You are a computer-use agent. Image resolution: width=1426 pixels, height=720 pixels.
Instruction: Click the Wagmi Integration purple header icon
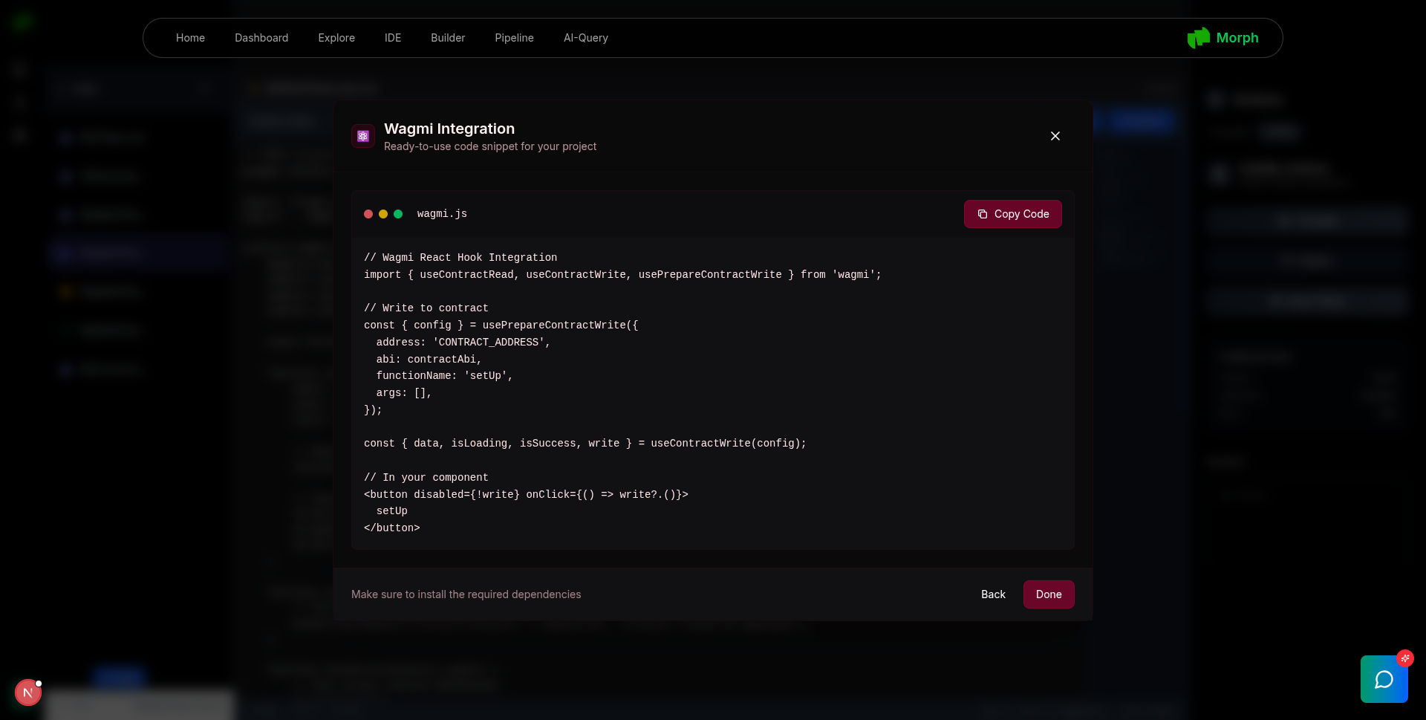coord(363,136)
